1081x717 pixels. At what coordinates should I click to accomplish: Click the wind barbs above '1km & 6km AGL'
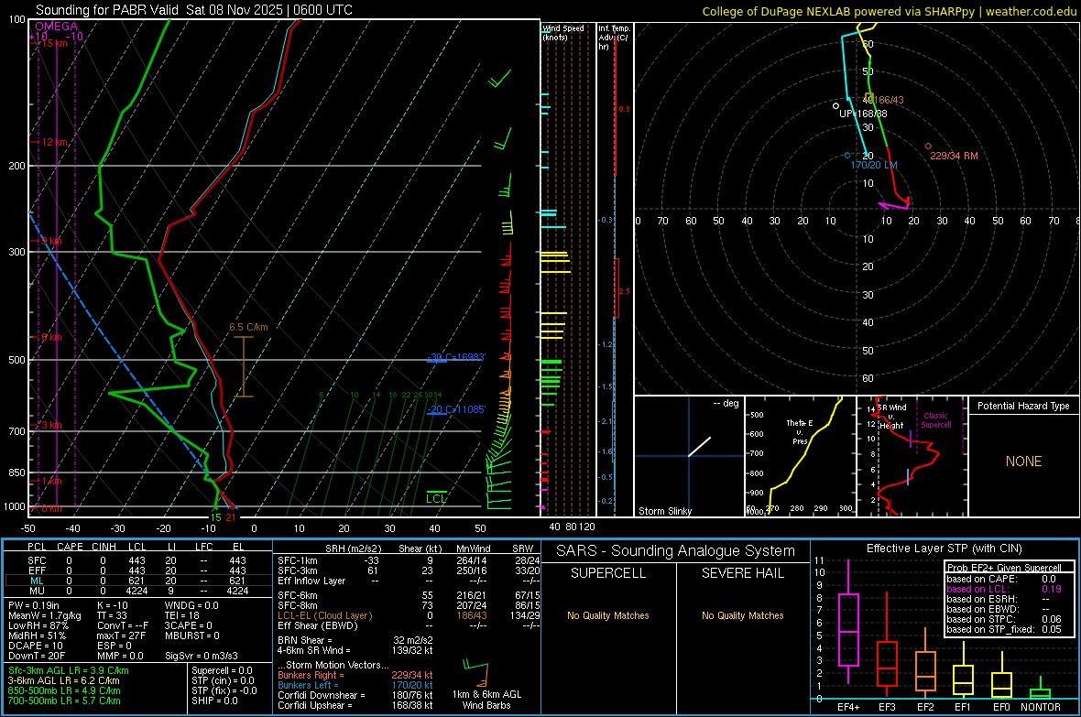(x=476, y=673)
